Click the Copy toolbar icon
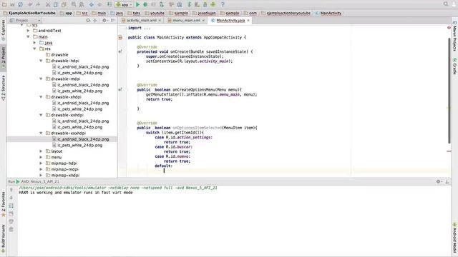The width and height of the screenshot is (458, 257). coord(56,4)
